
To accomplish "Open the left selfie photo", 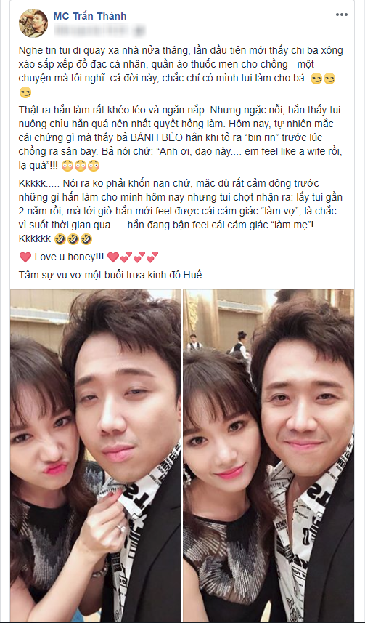I will [x=96, y=456].
